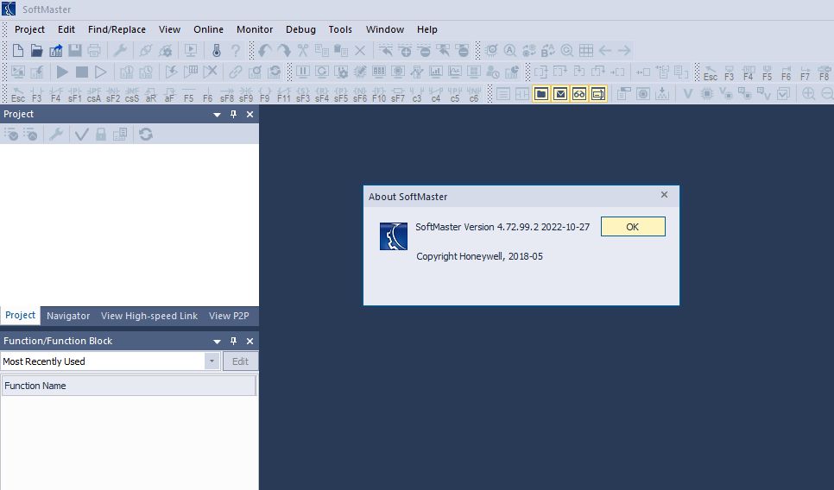
Task: Click the help question mark icon
Action: (x=235, y=51)
